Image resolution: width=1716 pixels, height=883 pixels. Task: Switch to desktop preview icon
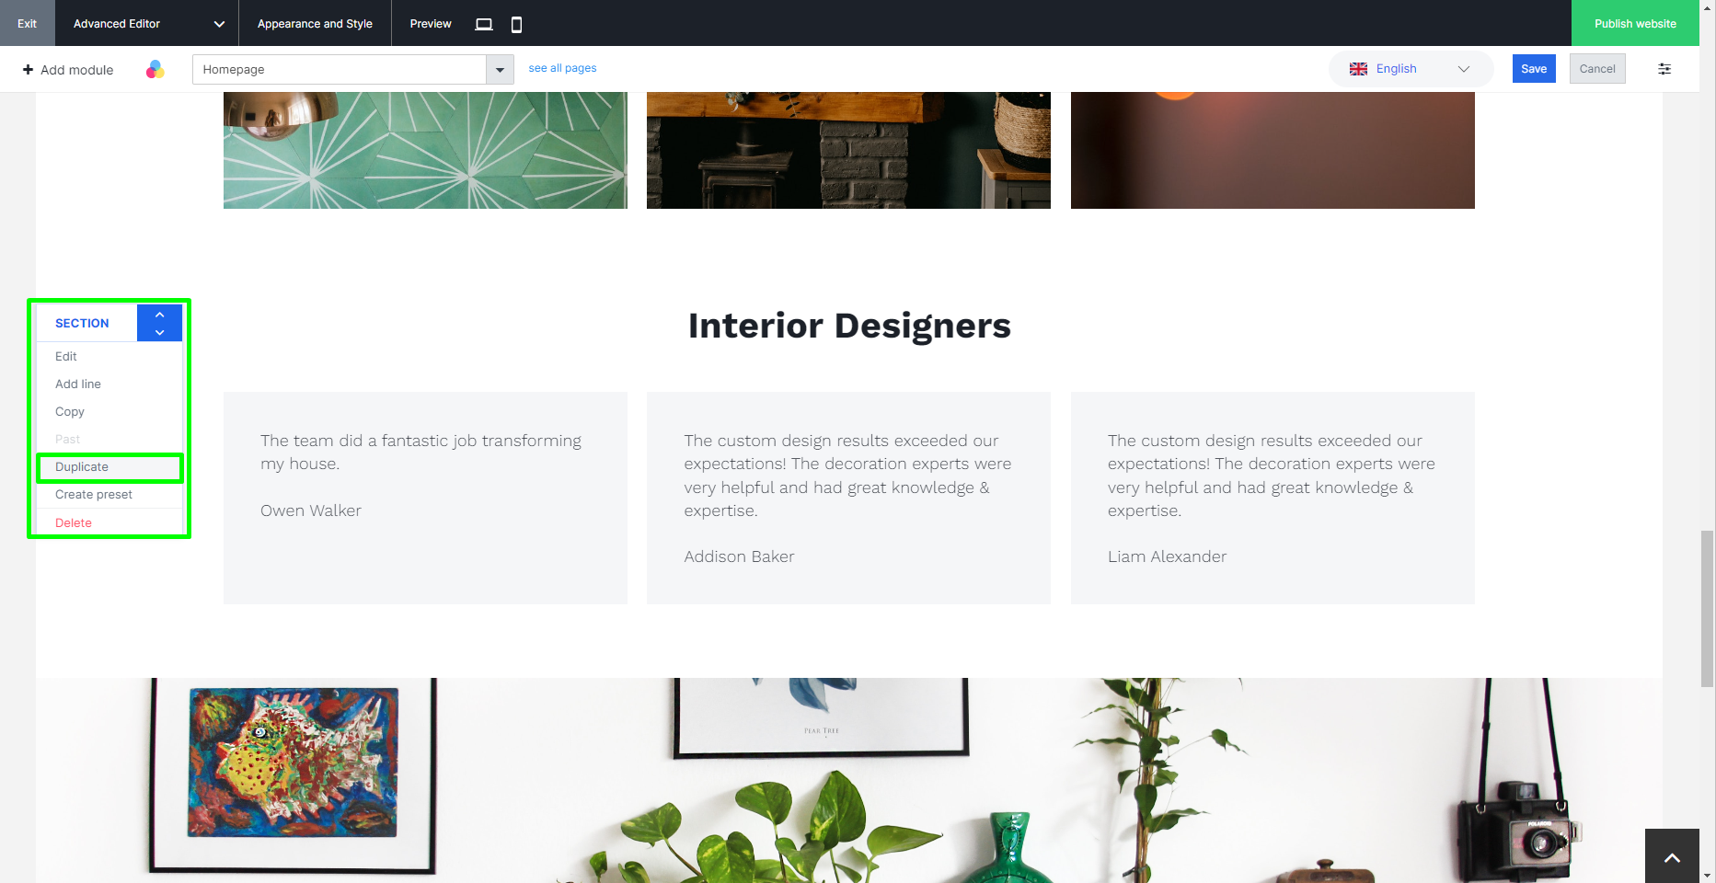(484, 24)
